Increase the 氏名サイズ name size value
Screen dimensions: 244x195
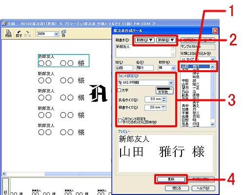164,98
